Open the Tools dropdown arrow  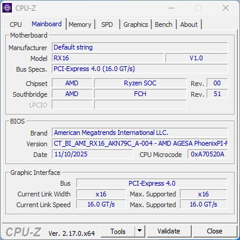coord(140,231)
